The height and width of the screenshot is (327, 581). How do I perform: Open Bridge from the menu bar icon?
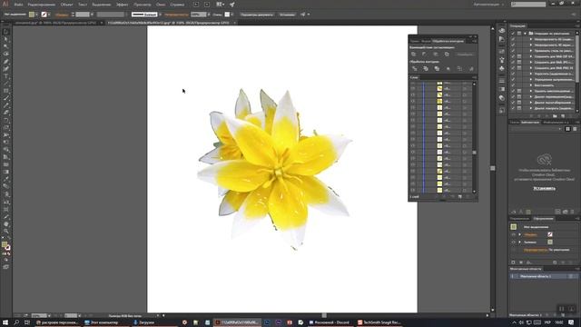click(196, 5)
